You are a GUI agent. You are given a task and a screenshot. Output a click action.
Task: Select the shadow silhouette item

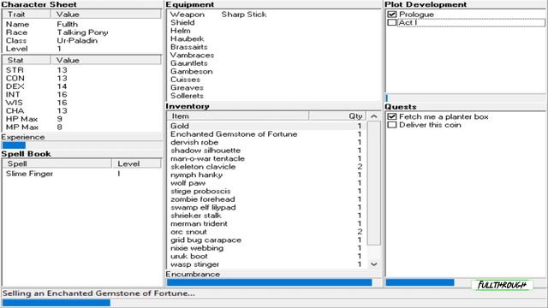click(x=266, y=151)
